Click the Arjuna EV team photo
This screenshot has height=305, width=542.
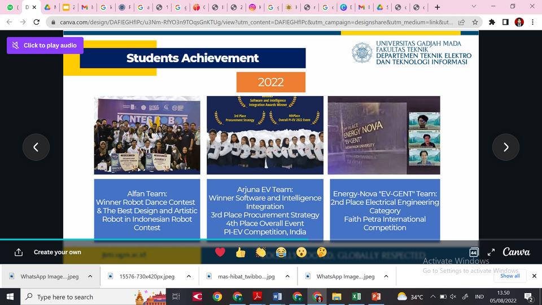(265, 135)
